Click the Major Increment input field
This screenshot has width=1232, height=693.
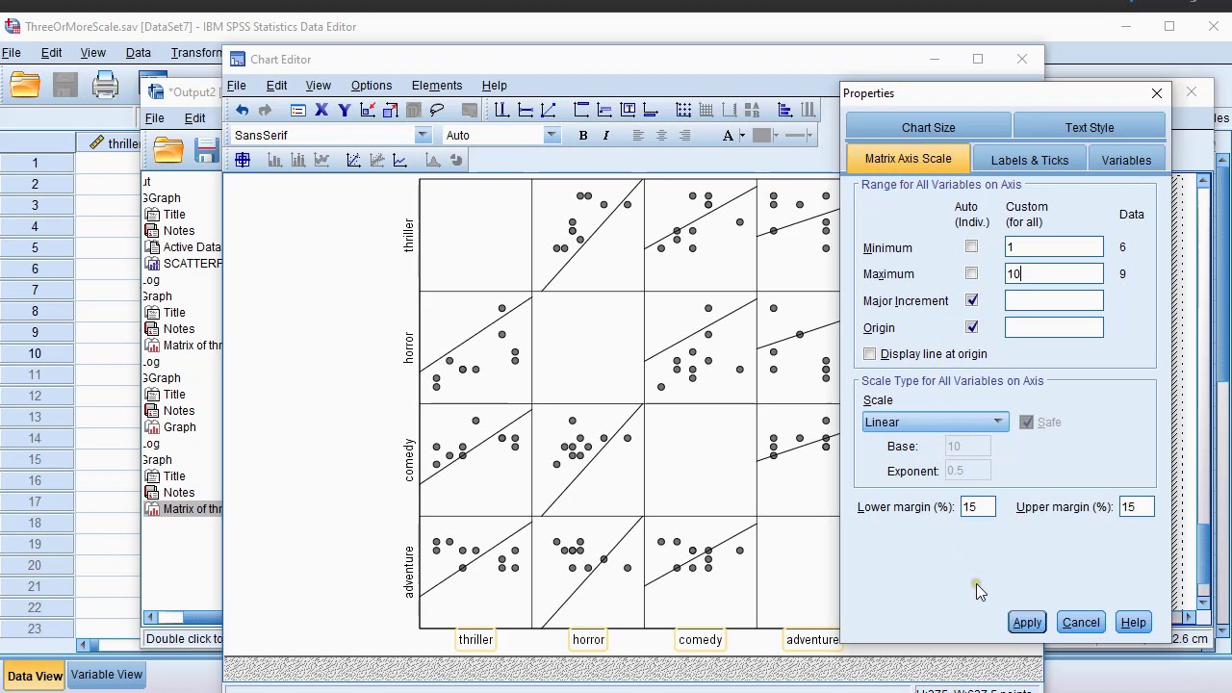[1054, 300]
